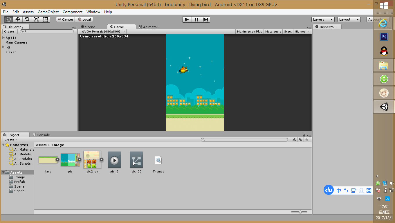Select the land sprite asset
This screenshot has height=223, width=395.
48,159
